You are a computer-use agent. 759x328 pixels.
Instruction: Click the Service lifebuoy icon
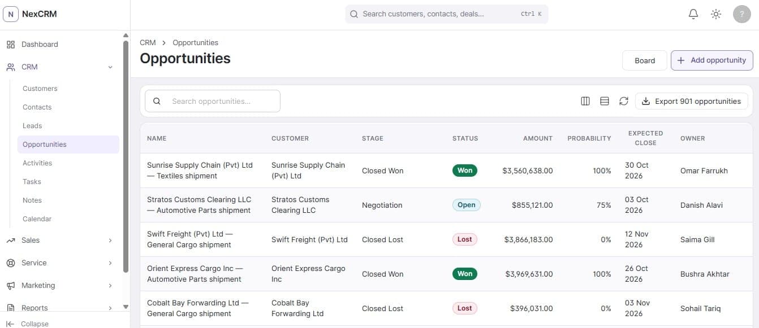pos(11,263)
